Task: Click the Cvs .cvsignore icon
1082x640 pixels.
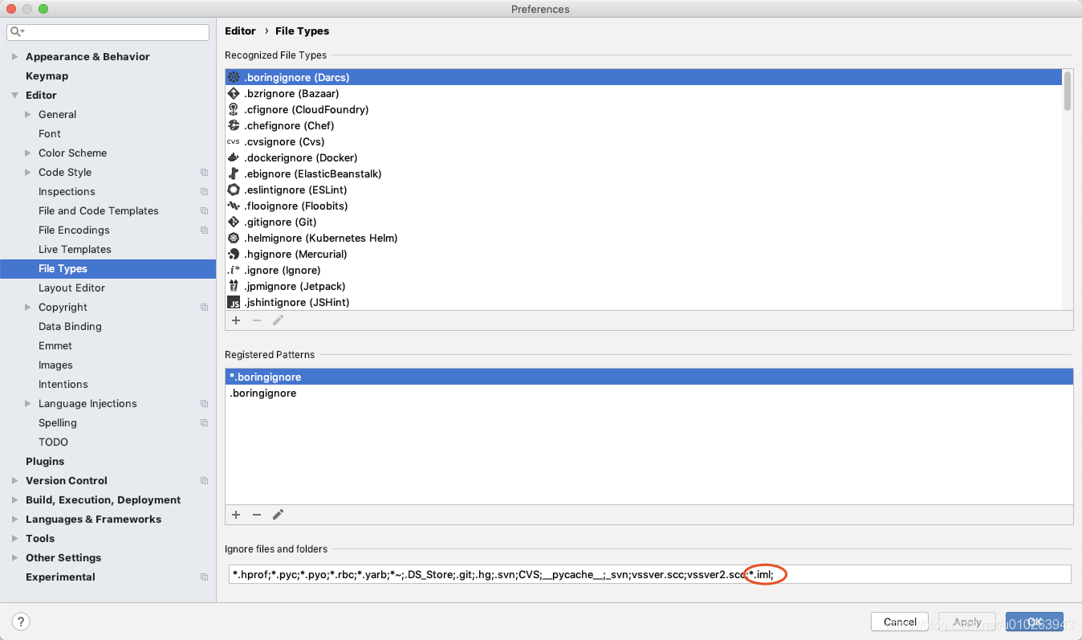Action: click(x=234, y=141)
